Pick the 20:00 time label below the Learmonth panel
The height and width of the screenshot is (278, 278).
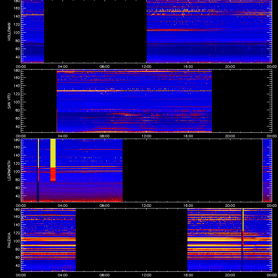pos(230,206)
